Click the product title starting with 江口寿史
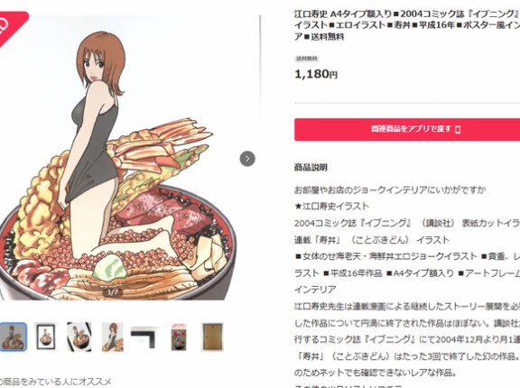Screen dimensions: 520x388 point(407,25)
